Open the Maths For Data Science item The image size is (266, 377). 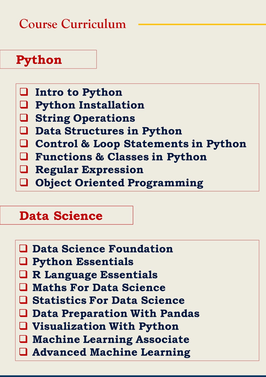point(99,287)
